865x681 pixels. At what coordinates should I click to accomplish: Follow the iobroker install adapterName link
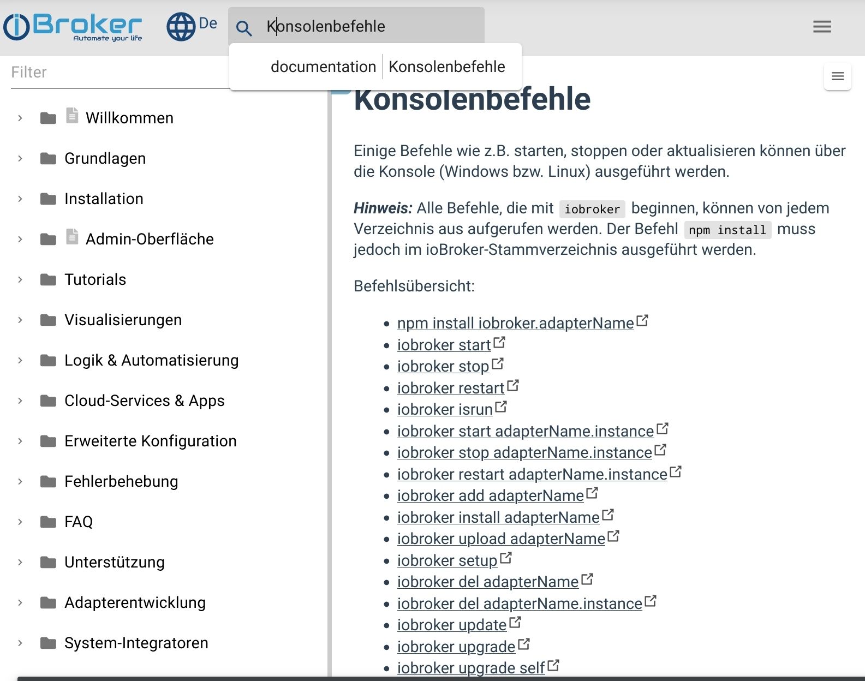[498, 517]
